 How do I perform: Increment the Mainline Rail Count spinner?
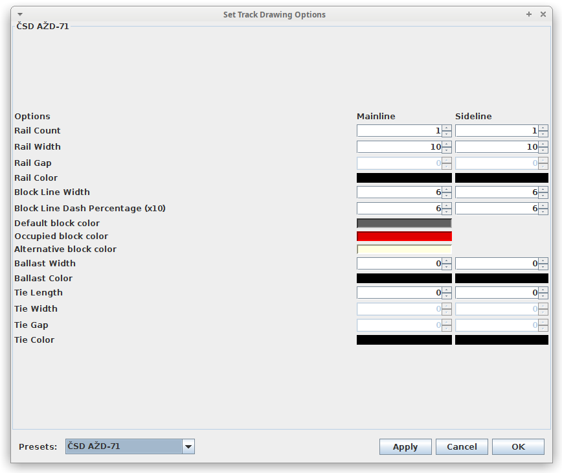click(447, 128)
